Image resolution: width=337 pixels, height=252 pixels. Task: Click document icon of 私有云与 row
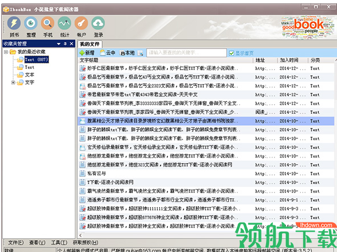(82, 173)
